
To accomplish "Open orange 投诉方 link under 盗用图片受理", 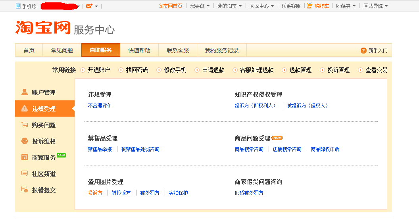I will point(95,193).
